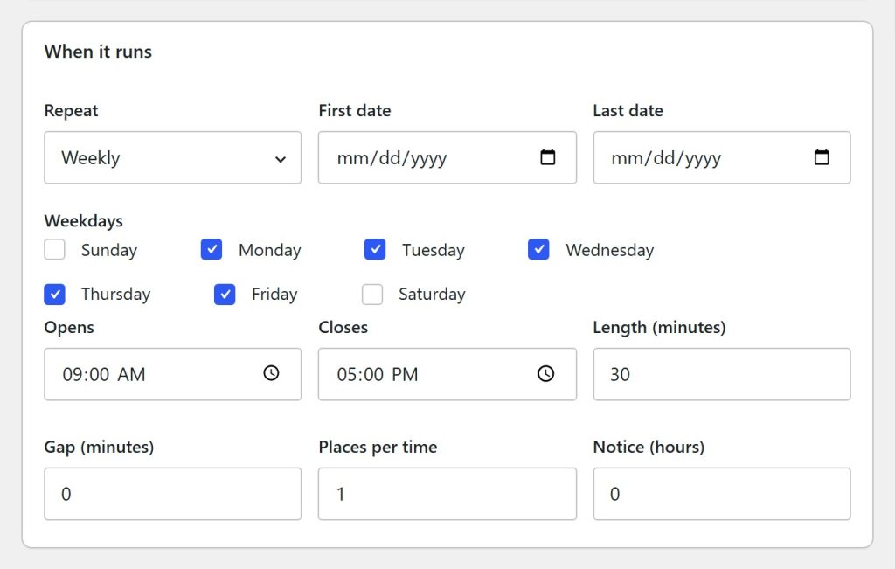The image size is (895, 569).
Task: Uncheck the Thursday checkbox
Action: [x=55, y=295]
